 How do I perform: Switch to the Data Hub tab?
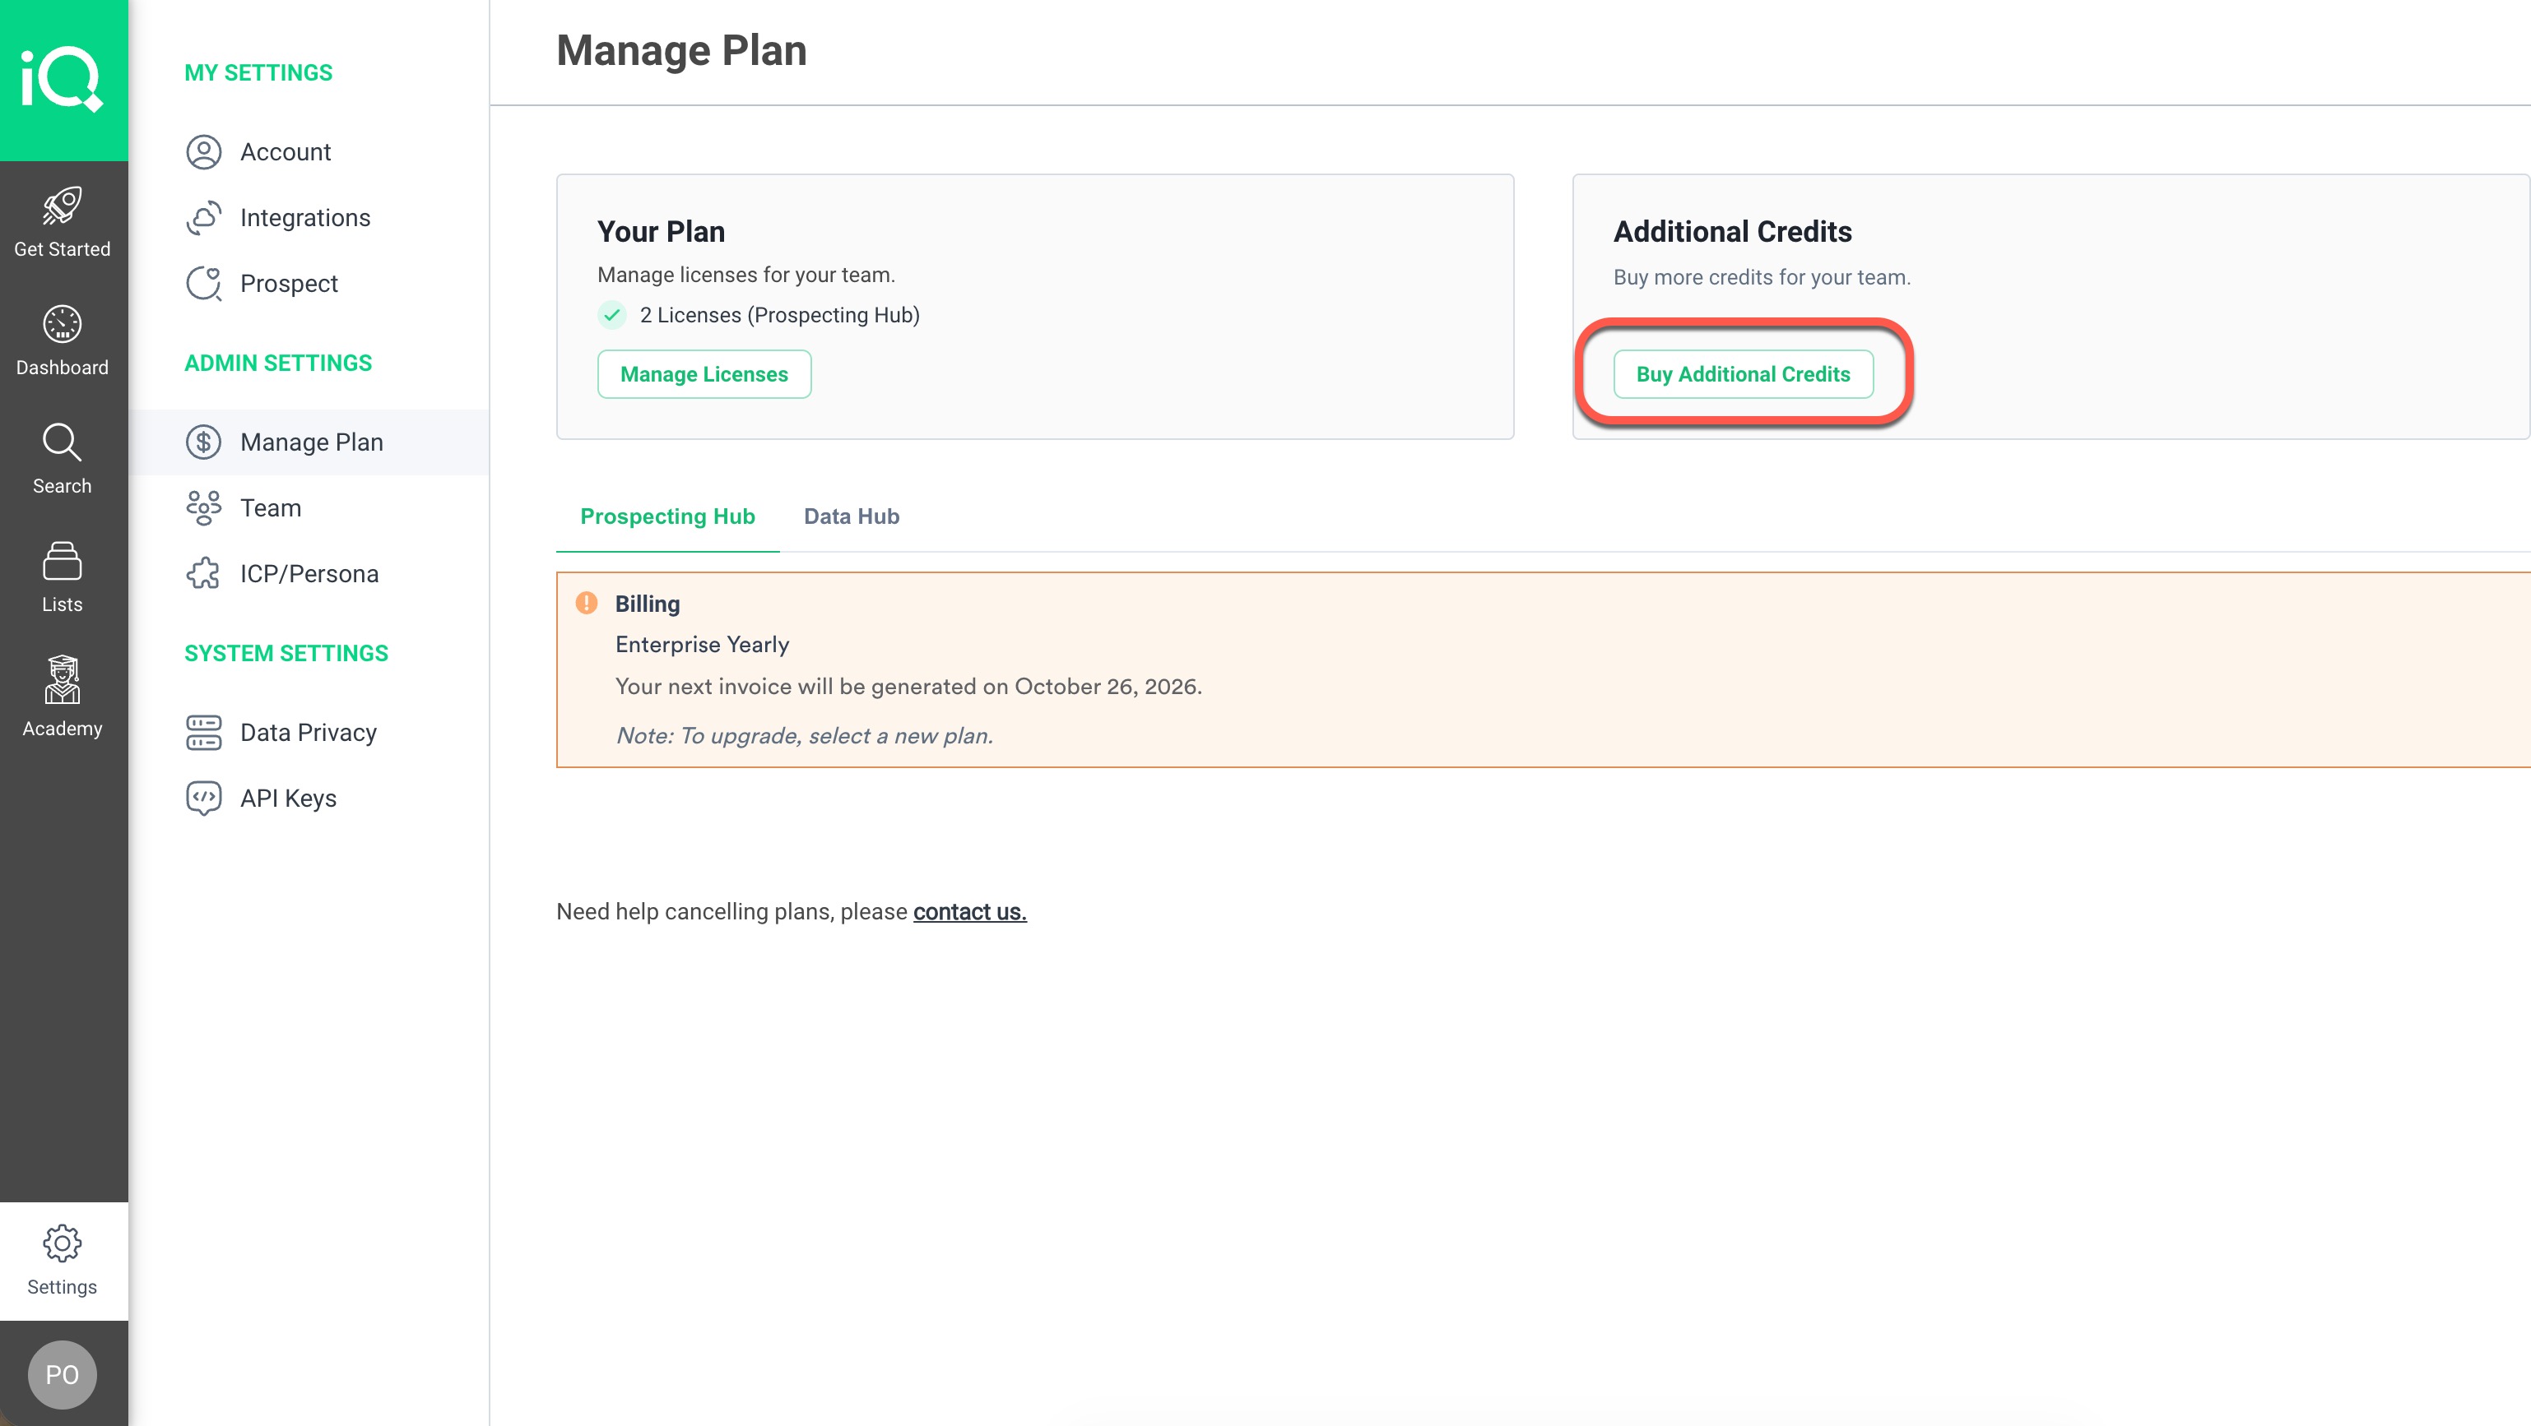[x=851, y=516]
